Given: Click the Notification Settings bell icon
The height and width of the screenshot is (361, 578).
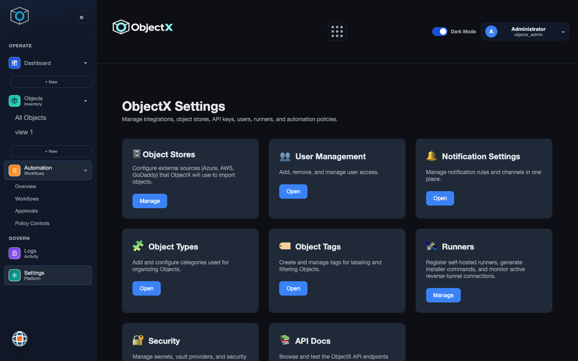Looking at the screenshot, I should 431,156.
